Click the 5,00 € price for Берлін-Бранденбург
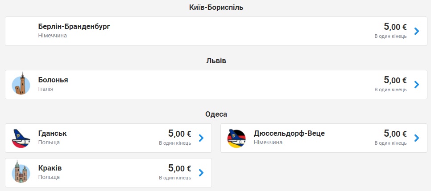 pyautogui.click(x=395, y=27)
